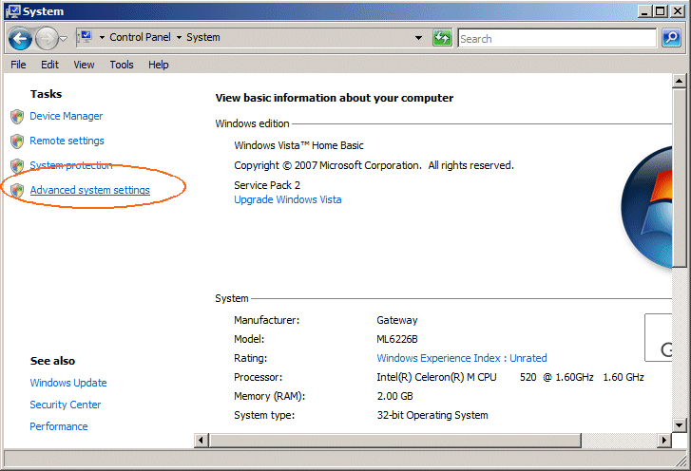
Task: Expand the arrow before Control Panel breadcrumb
Action: 103,38
